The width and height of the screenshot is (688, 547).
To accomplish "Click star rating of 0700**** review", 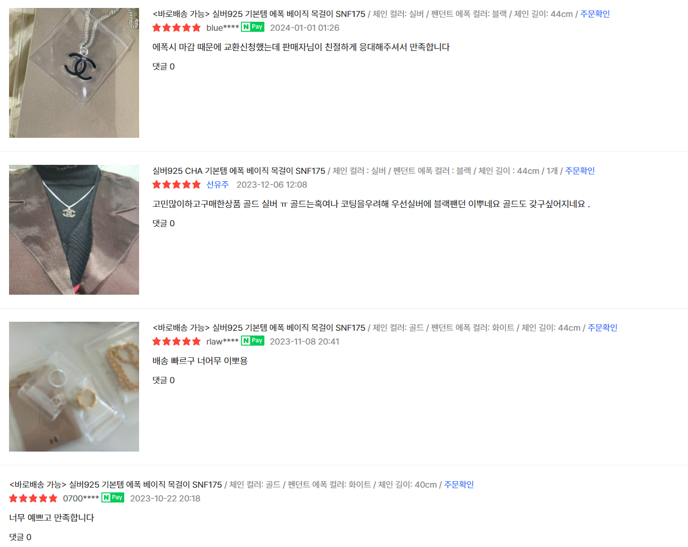I will pos(33,498).
